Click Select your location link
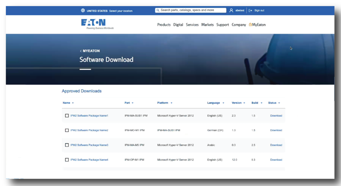 [121, 11]
